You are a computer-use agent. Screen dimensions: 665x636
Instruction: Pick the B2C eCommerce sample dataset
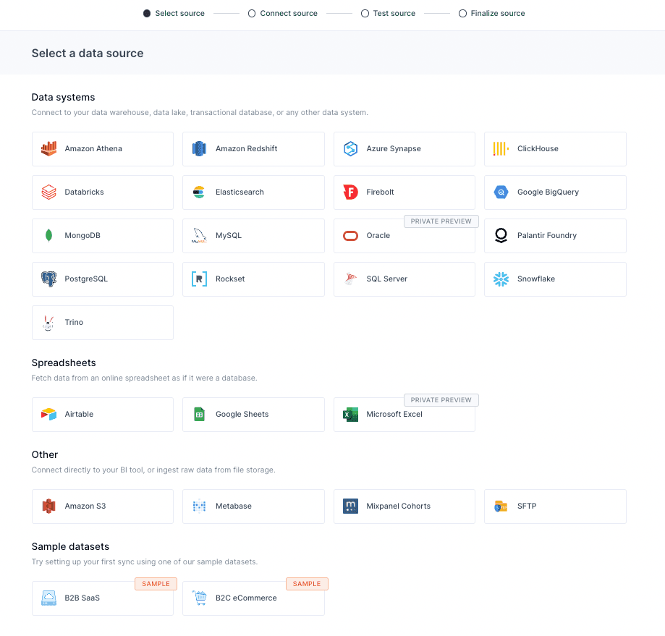tap(253, 598)
